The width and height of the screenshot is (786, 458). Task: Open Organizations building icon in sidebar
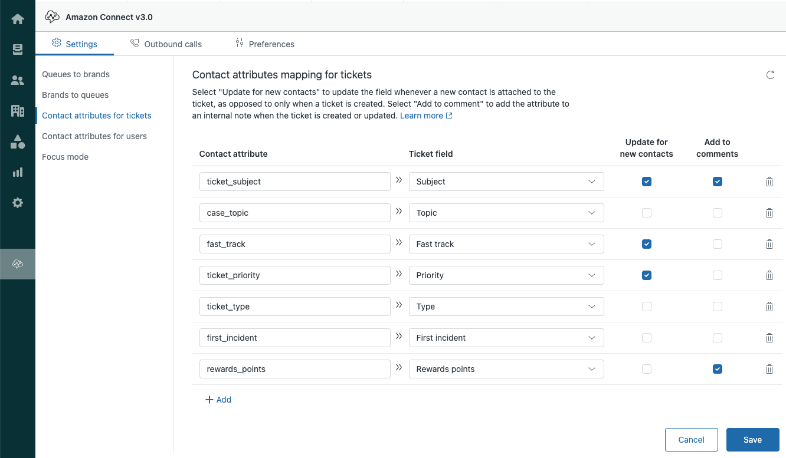pyautogui.click(x=18, y=111)
